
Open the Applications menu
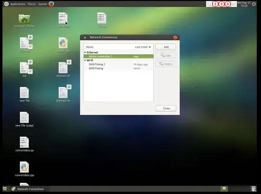(18, 4)
